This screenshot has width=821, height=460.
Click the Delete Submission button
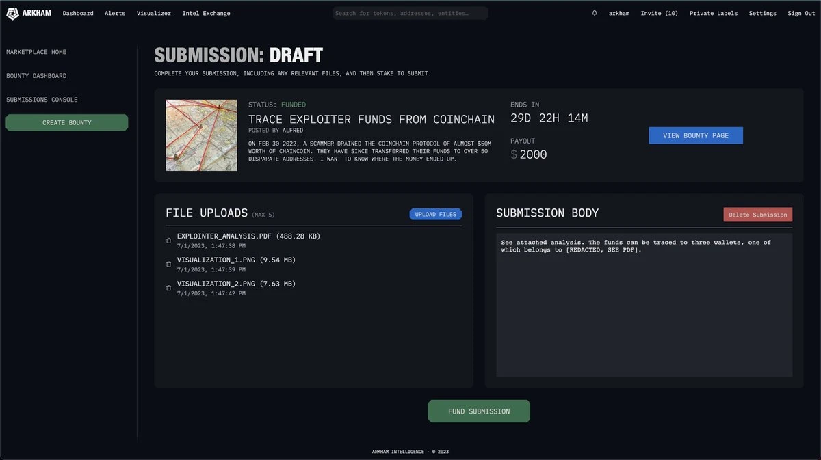[x=758, y=215]
